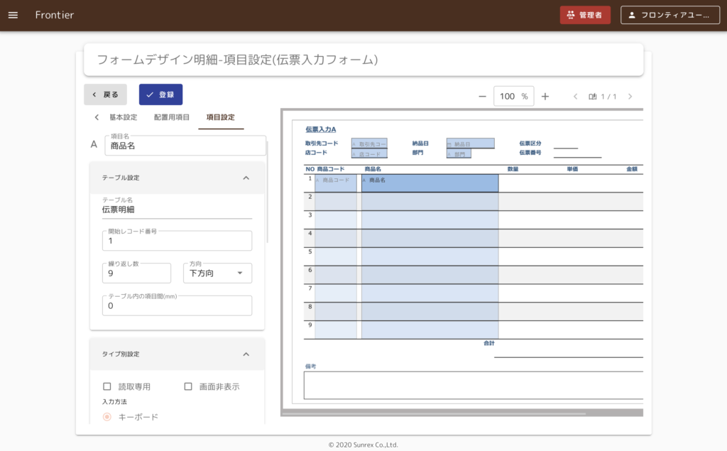Select the キーボード radio button
727x451 pixels.
tap(107, 417)
